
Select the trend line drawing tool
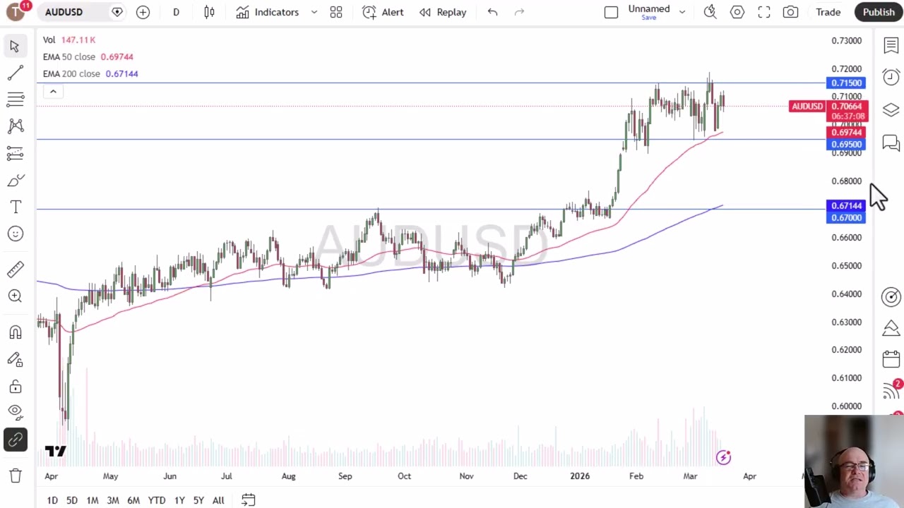pos(15,73)
